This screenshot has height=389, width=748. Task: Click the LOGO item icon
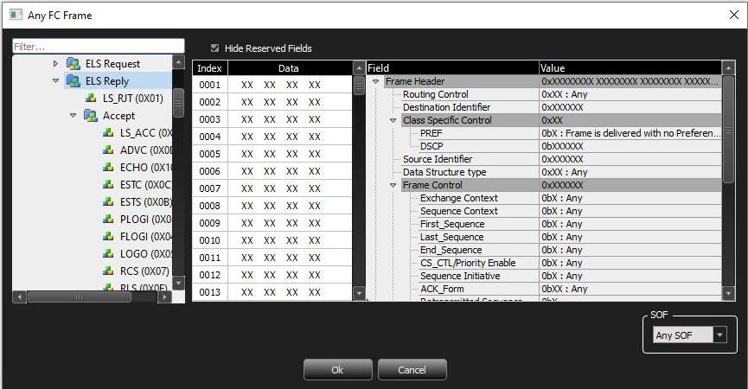point(108,253)
